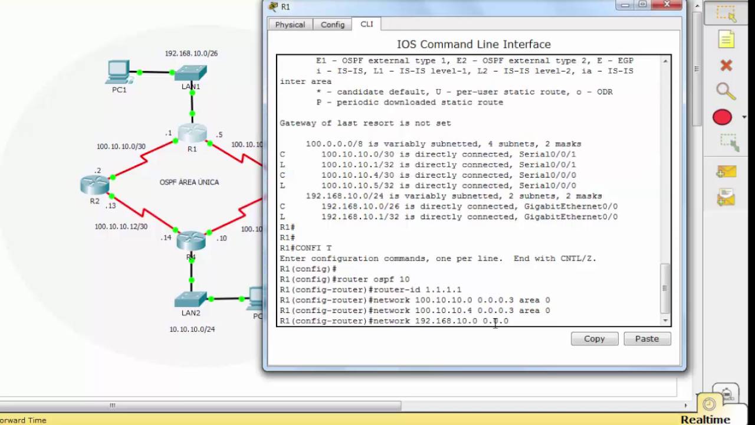This screenshot has height=425, width=755.
Task: Click the workspace horizontal scrollbar thumb
Action: [201, 406]
